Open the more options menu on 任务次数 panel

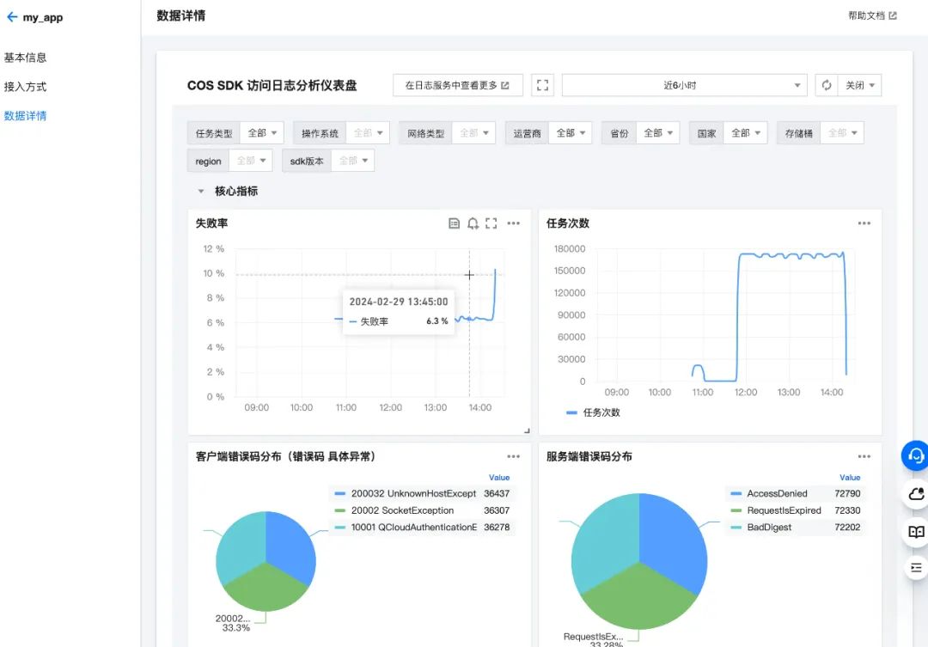864,223
